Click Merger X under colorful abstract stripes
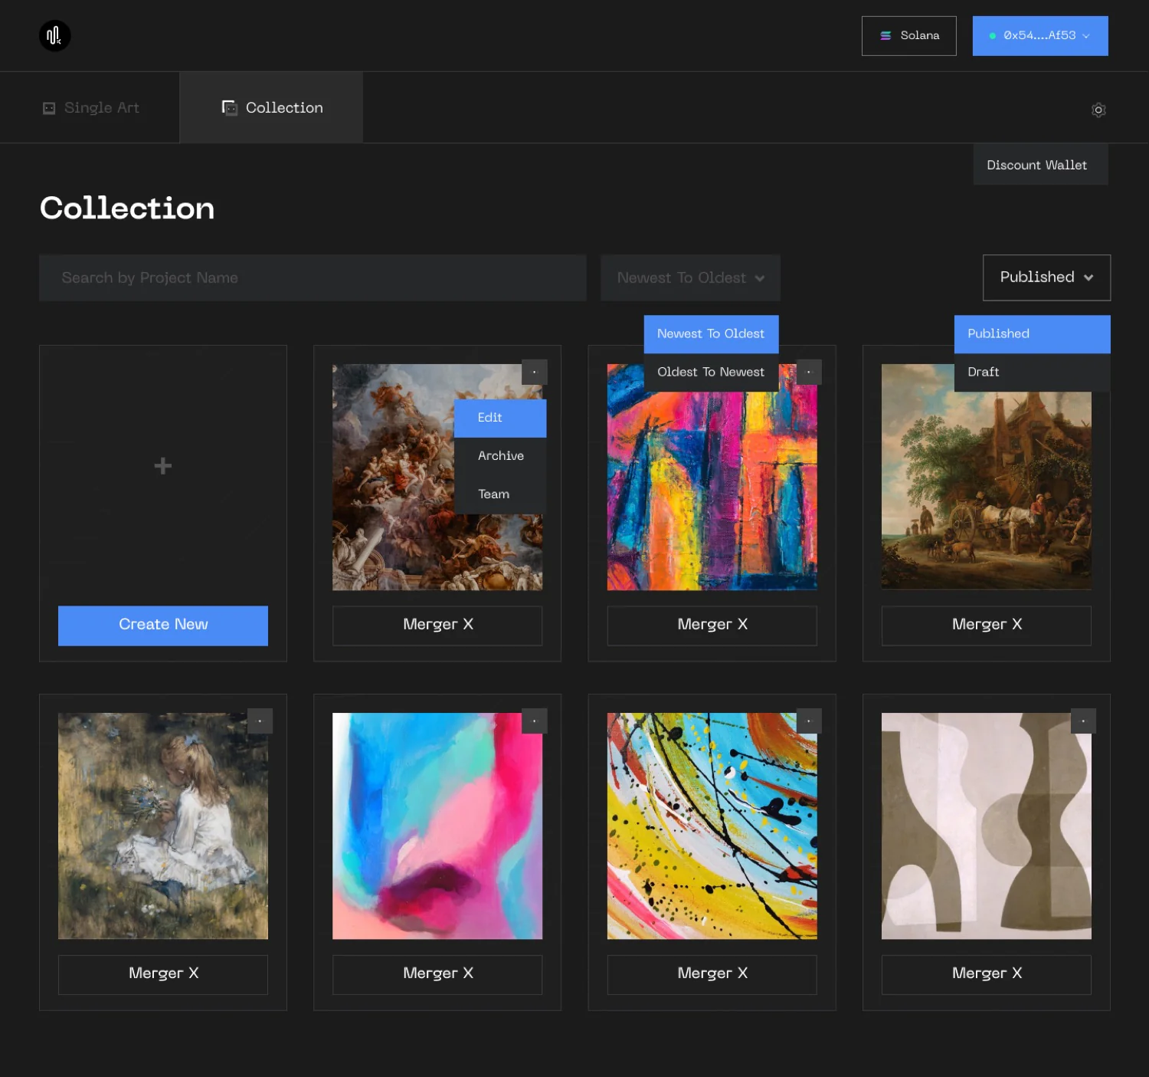The height and width of the screenshot is (1077, 1149). tap(712, 626)
